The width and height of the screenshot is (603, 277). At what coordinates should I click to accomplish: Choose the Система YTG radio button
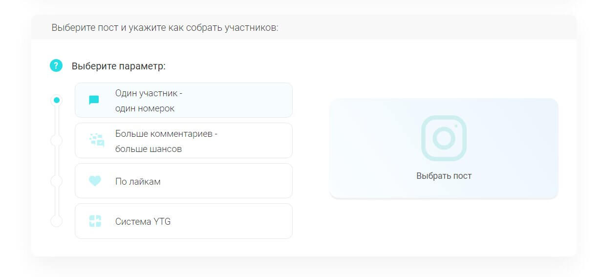tap(57, 221)
